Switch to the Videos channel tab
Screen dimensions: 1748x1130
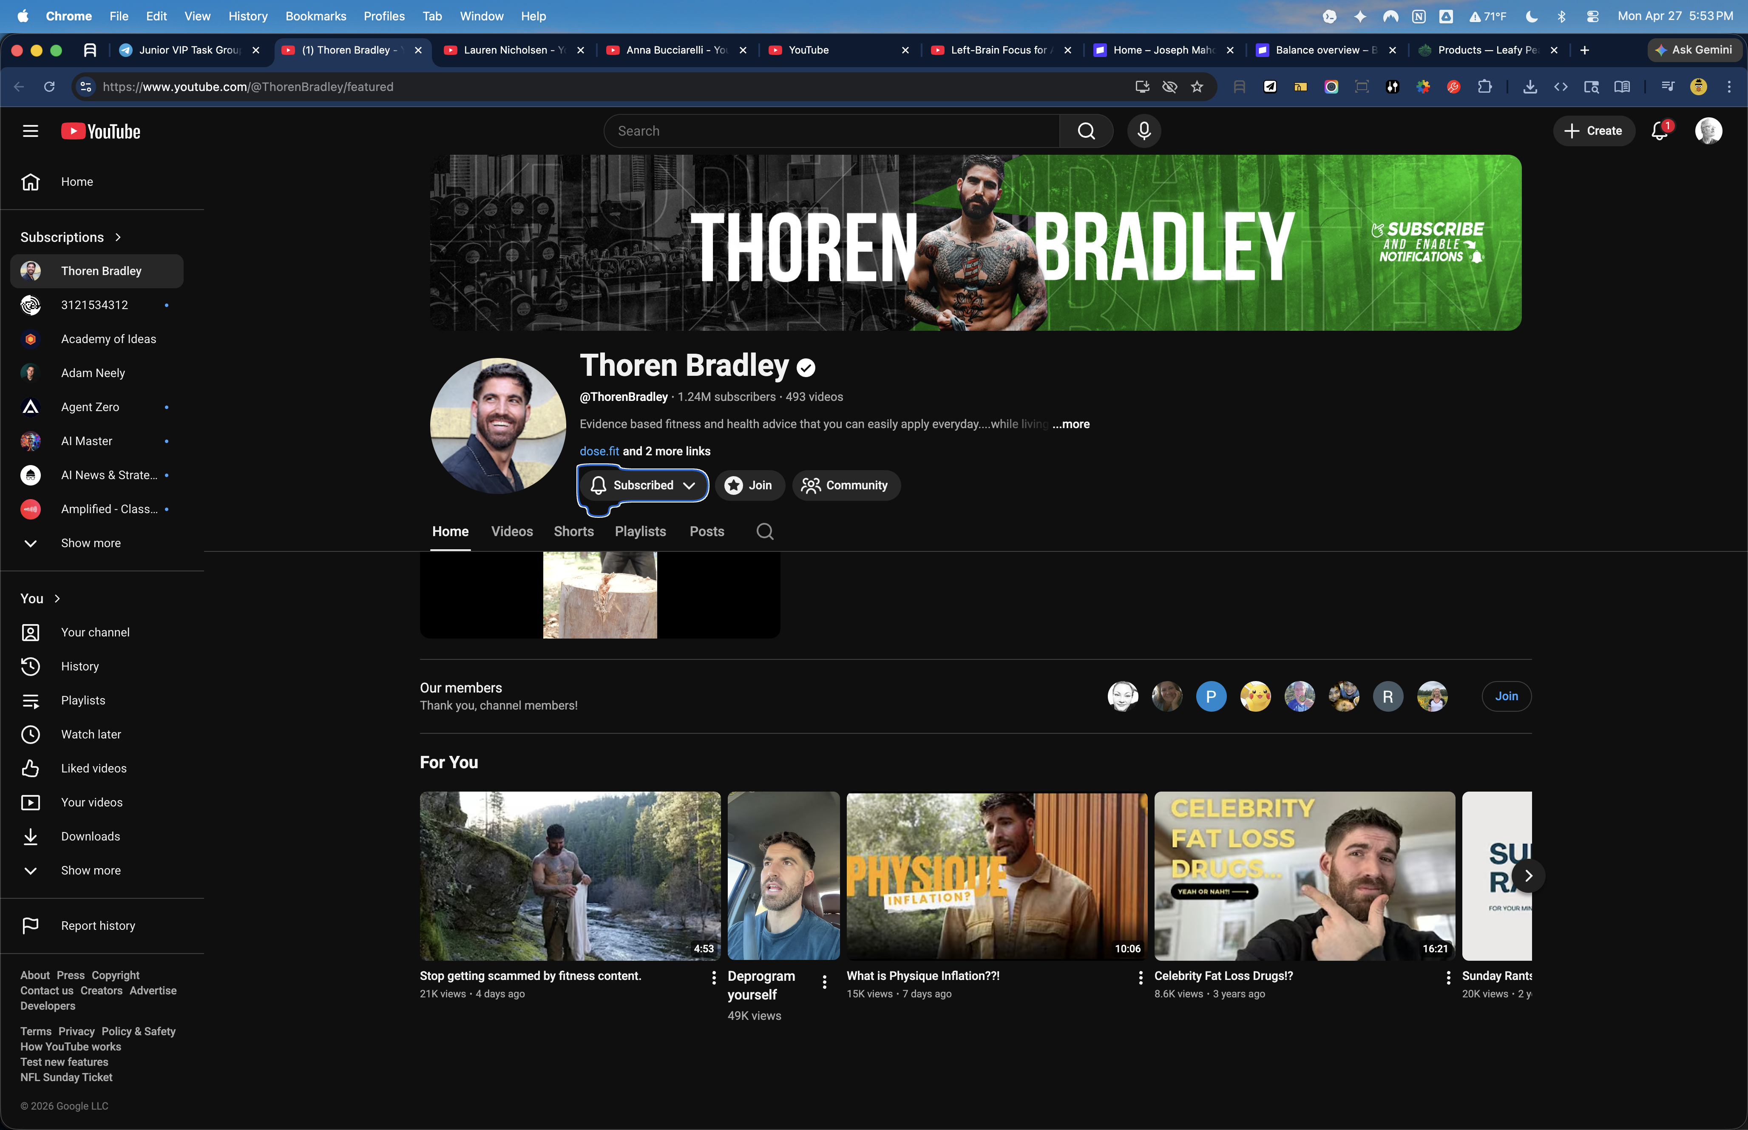tap(512, 531)
